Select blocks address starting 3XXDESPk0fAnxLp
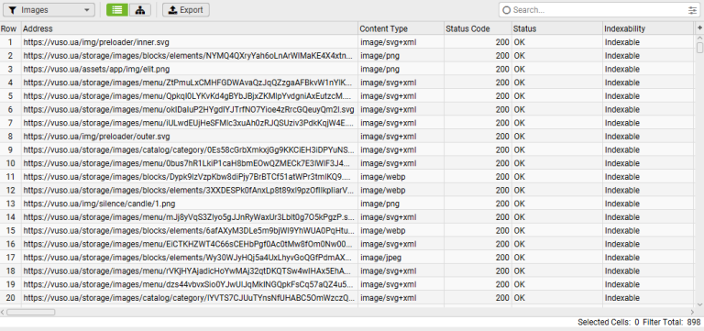 click(190, 191)
